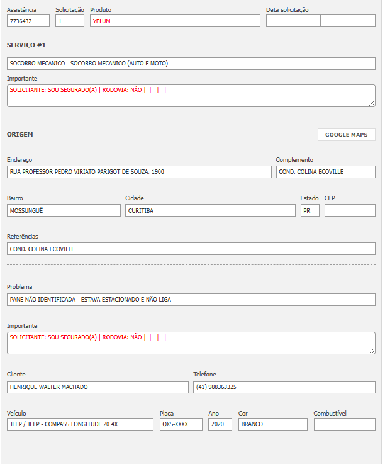385x464 pixels.
Task: Click the Cidade field showing Curitiba
Action: (210, 210)
